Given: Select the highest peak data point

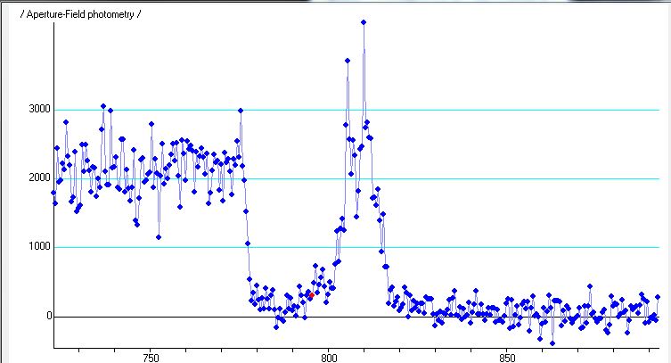Looking at the screenshot, I should pos(364,22).
